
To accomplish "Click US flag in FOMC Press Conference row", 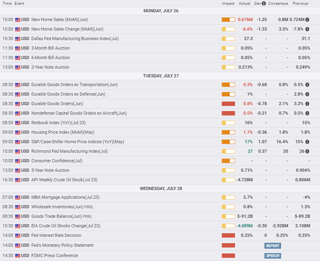I will 18,256.
